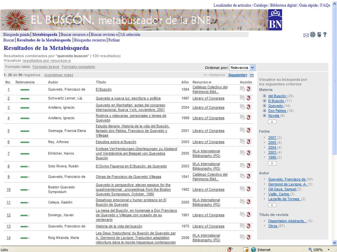The width and height of the screenshot is (337, 252).
Task: Add Rostros y máscaras row to selection
Action: point(243,118)
